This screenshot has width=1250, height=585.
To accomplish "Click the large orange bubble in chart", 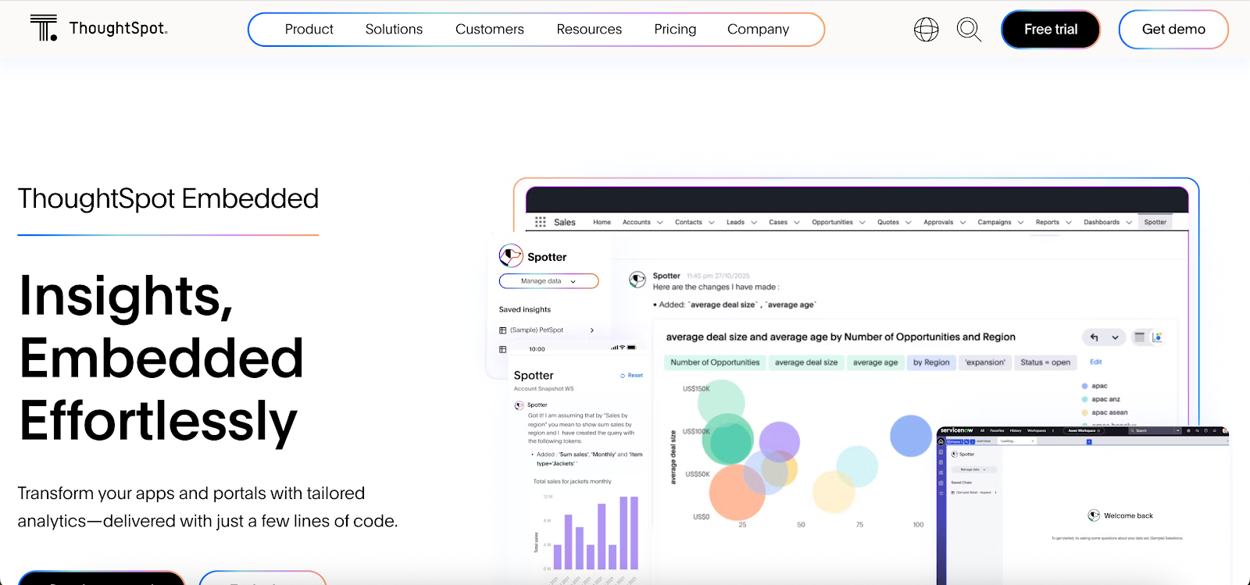I will pyautogui.click(x=737, y=492).
